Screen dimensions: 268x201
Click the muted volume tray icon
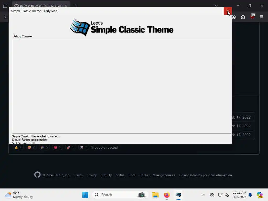coord(227,195)
